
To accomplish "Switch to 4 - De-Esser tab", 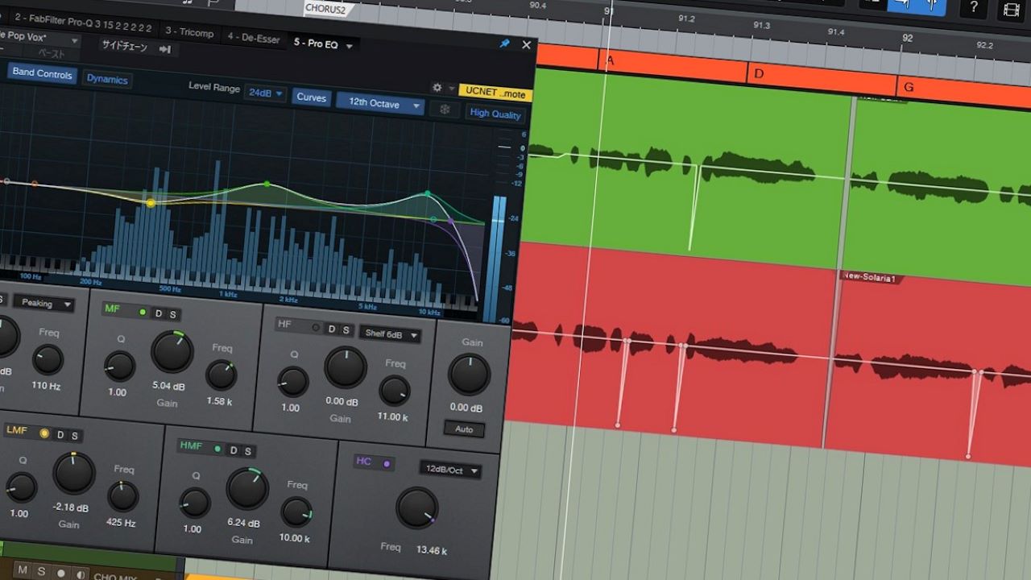I will coord(254,37).
